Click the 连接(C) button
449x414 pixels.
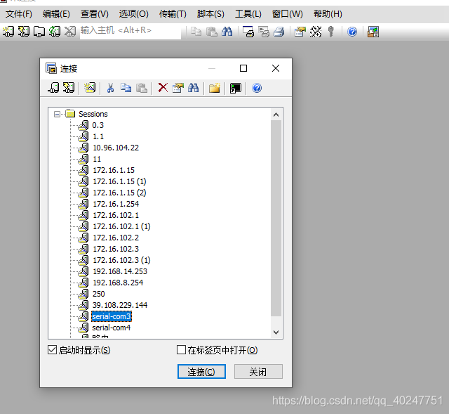click(201, 372)
